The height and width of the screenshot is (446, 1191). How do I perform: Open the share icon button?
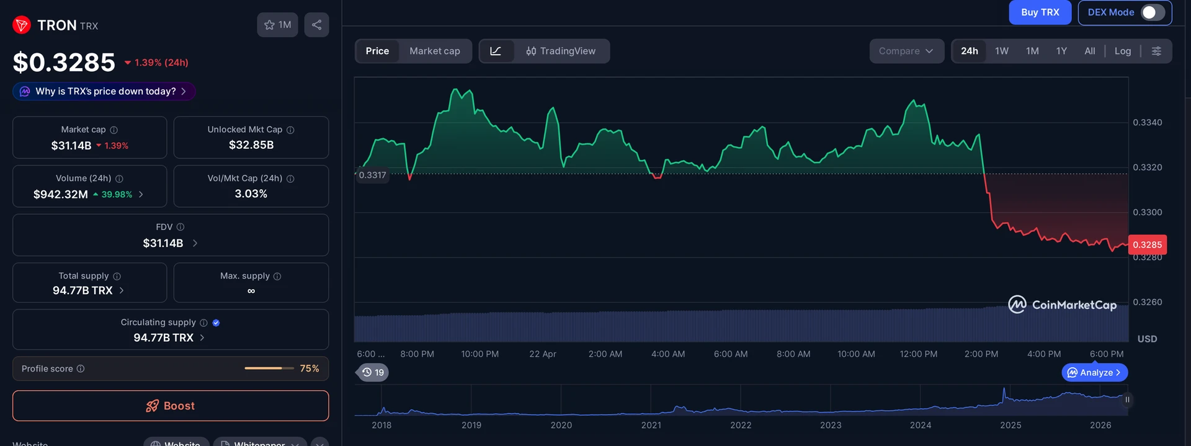coord(316,25)
